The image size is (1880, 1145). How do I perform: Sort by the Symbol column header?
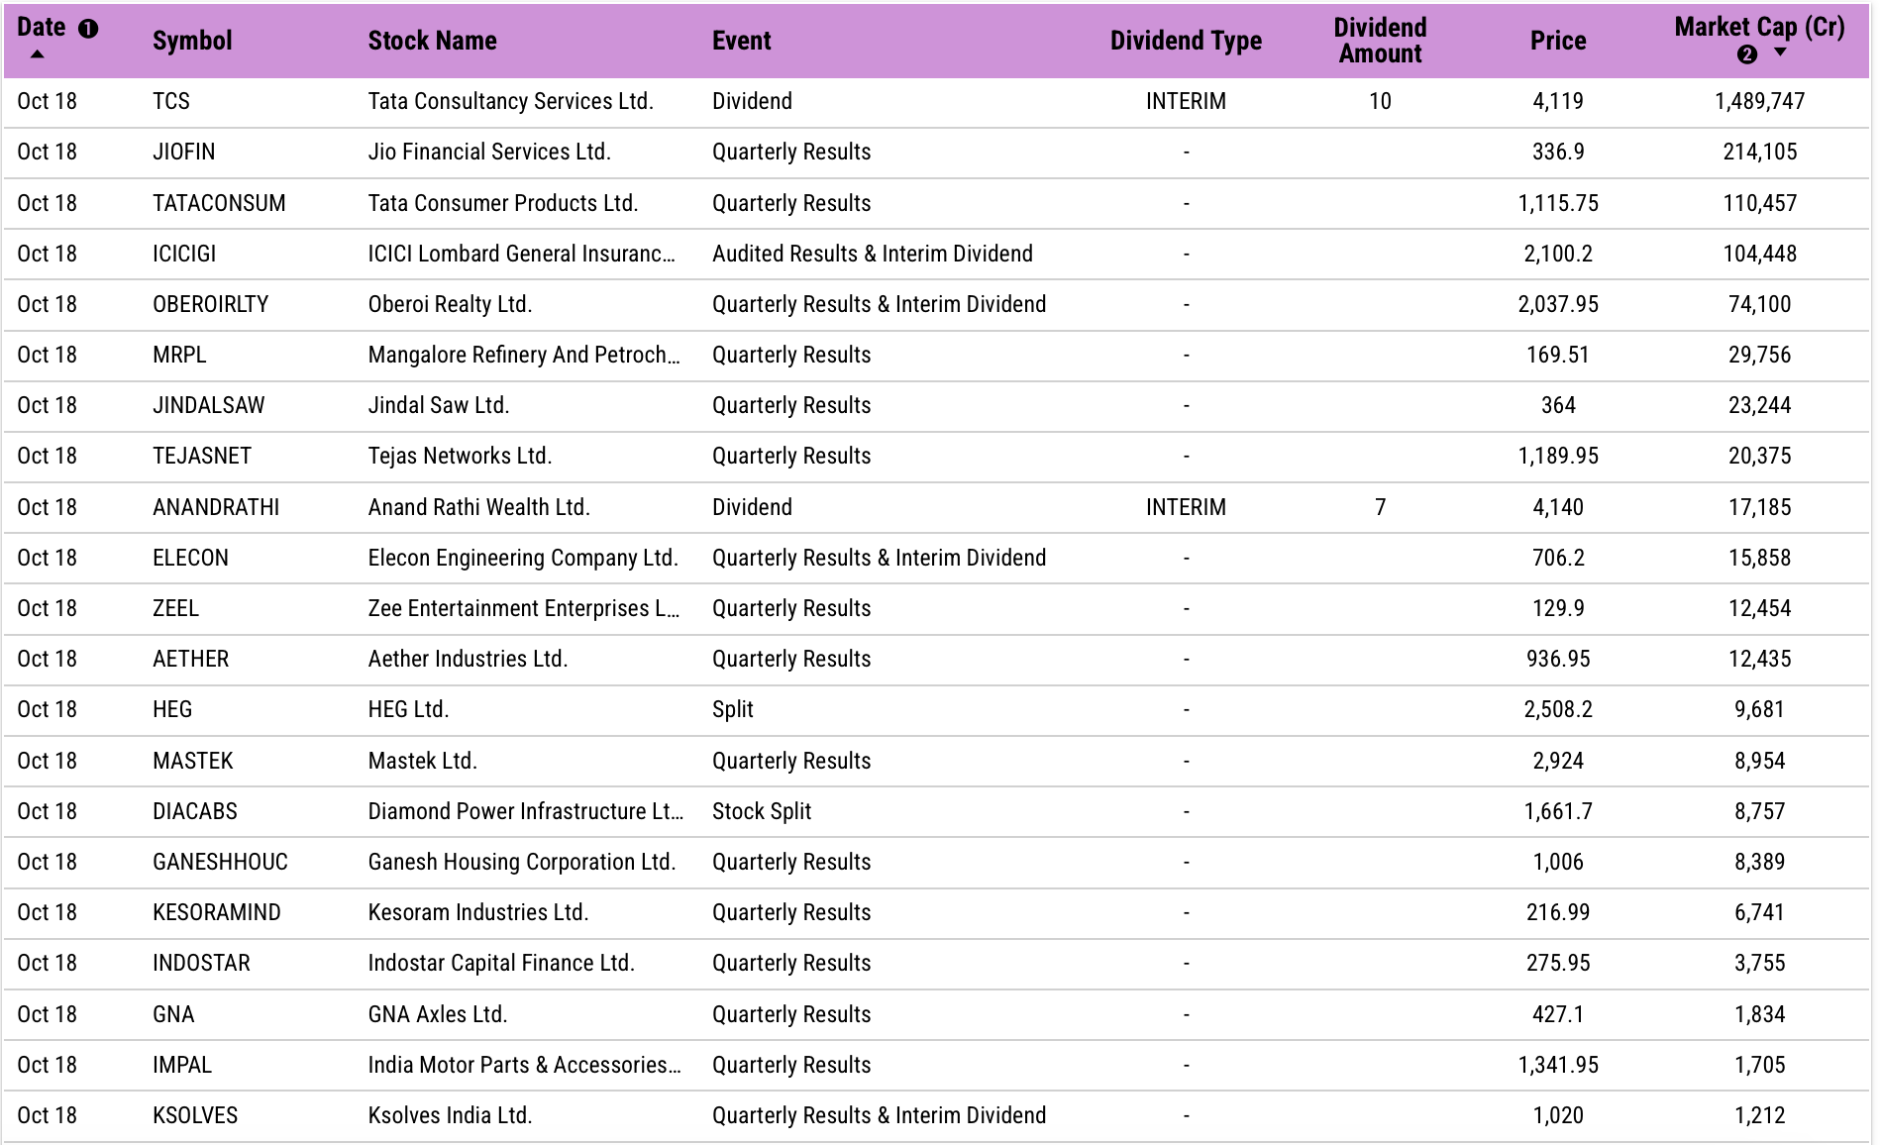pos(192,41)
